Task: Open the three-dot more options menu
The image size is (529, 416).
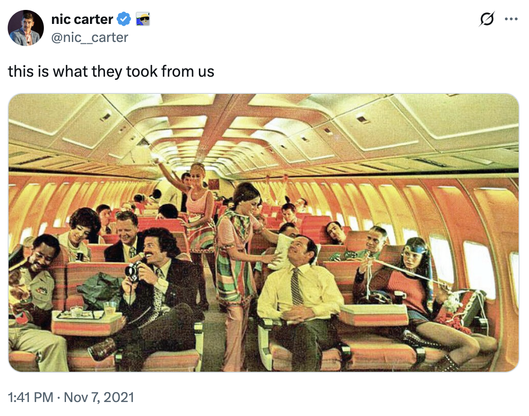Action: pyautogui.click(x=511, y=19)
